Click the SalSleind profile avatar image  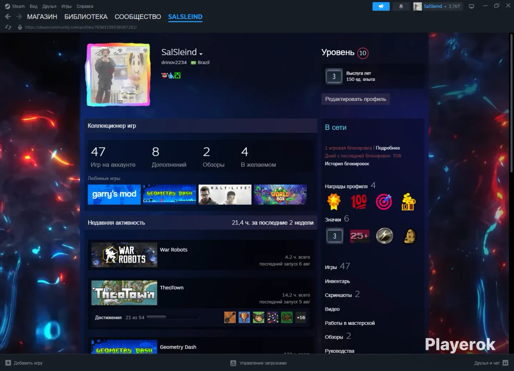(x=119, y=75)
